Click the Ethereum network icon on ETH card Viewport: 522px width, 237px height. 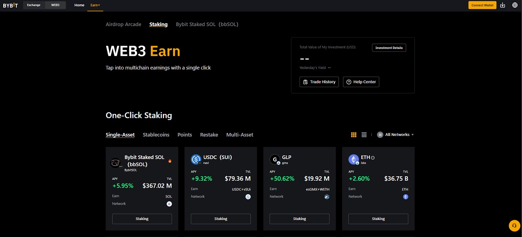click(x=405, y=197)
